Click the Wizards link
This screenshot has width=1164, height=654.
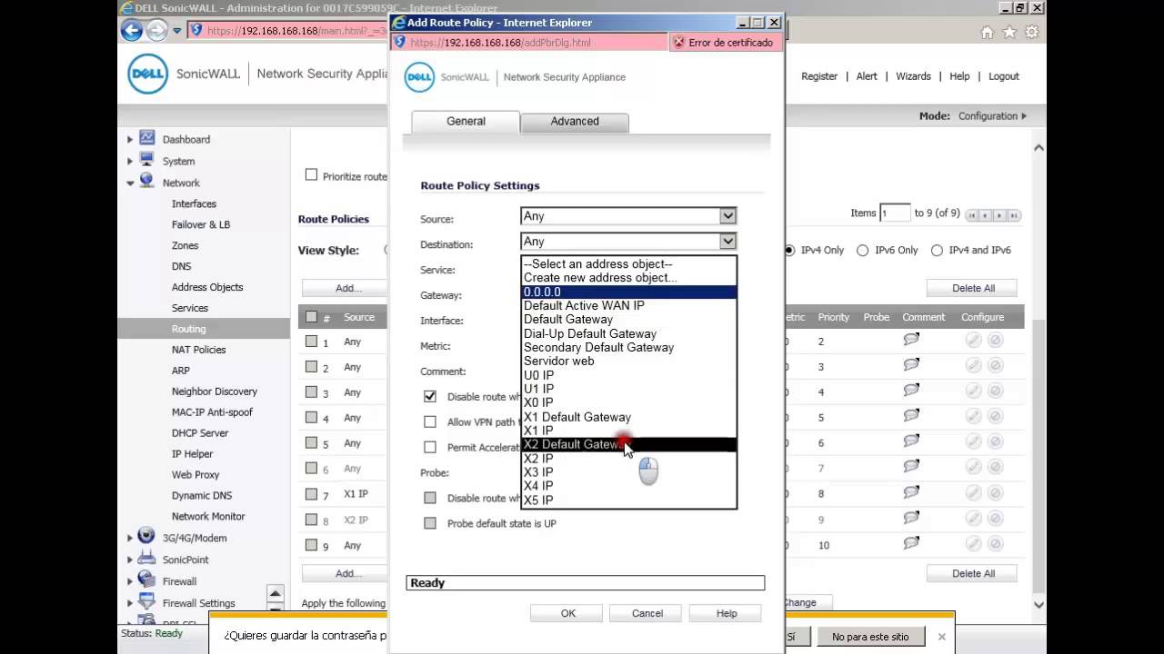pos(913,76)
